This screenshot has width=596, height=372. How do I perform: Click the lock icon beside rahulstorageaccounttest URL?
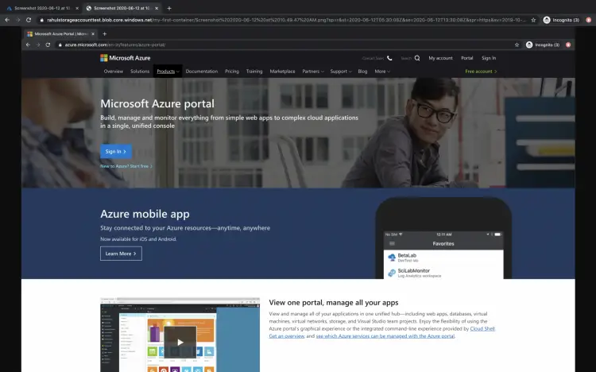[42, 20]
